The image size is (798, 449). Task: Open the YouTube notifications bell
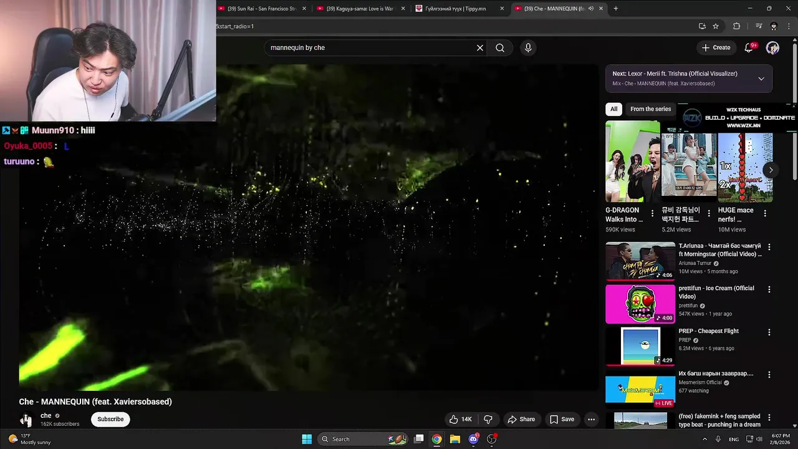coord(749,47)
